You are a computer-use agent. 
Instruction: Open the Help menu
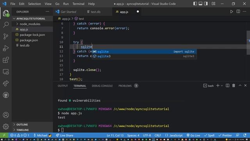91,4
